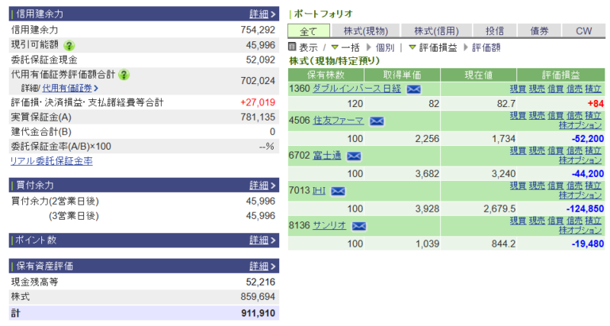Open the mail icon for サンリオ
This screenshot has width=610, height=326.
[x=358, y=226]
